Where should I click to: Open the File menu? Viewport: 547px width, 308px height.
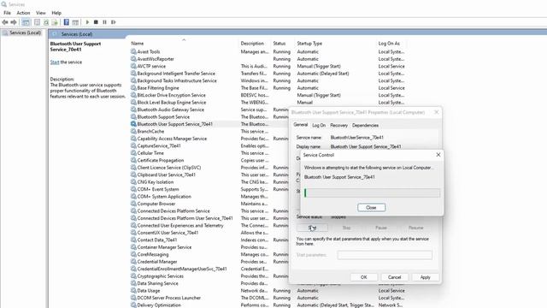click(7, 13)
